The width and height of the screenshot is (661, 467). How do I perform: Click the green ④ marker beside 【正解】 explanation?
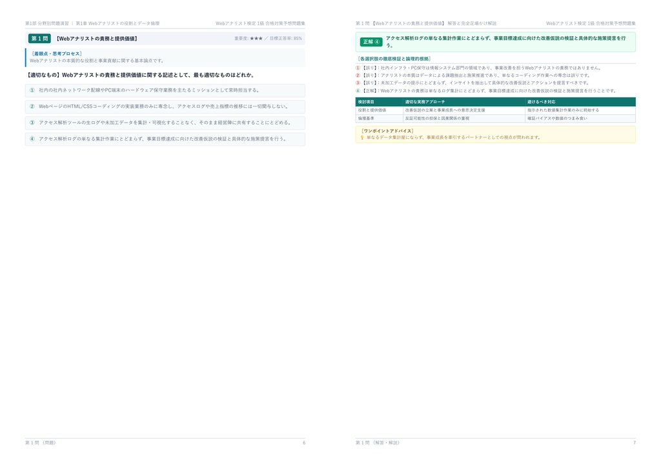(358, 90)
